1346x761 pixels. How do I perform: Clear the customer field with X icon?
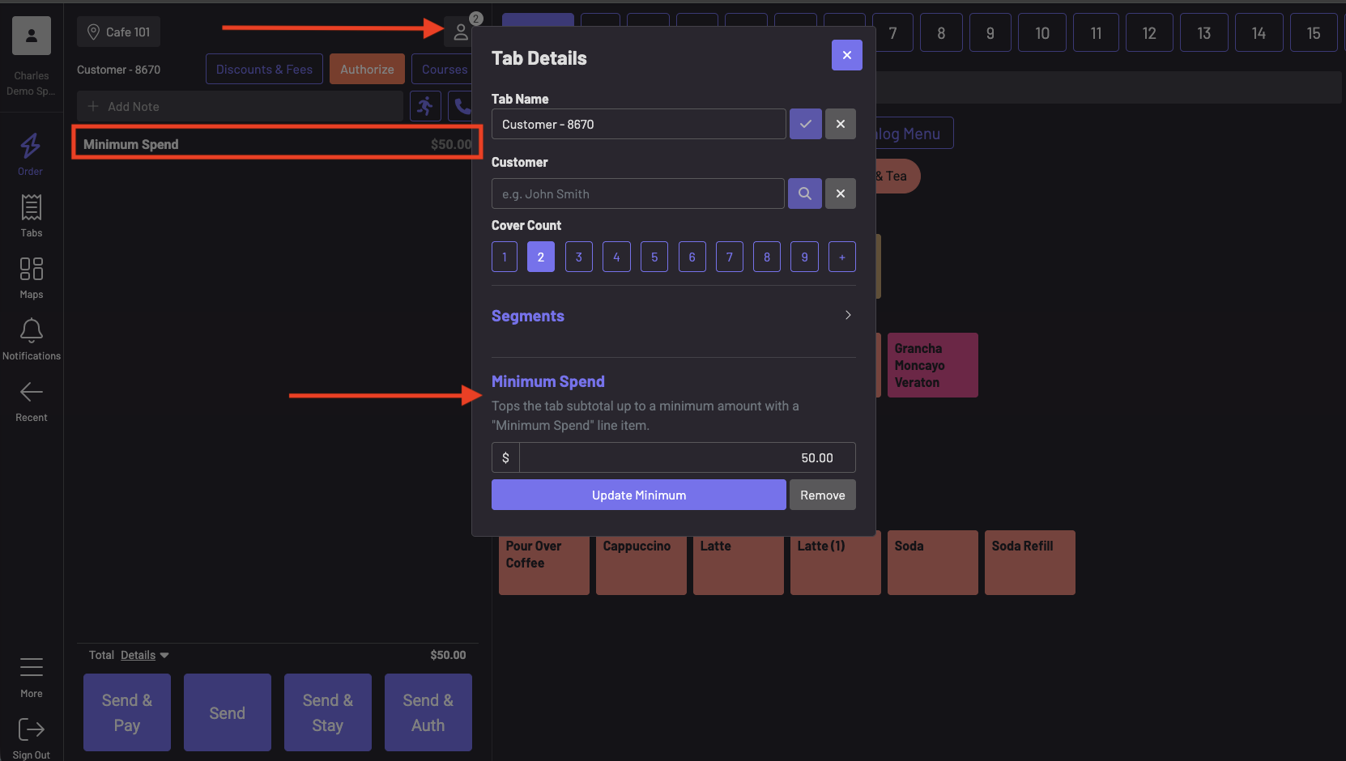click(x=841, y=193)
